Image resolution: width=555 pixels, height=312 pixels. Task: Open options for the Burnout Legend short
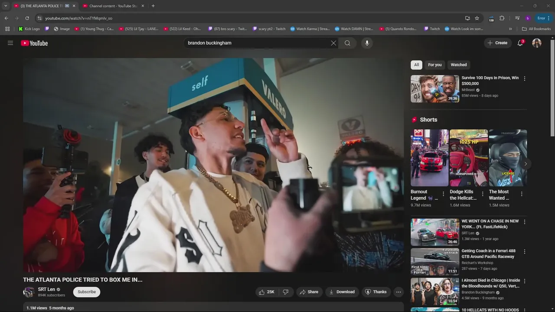click(x=443, y=194)
